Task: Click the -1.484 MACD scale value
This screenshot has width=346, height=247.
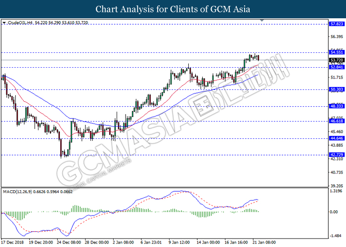Action: coord(336,236)
